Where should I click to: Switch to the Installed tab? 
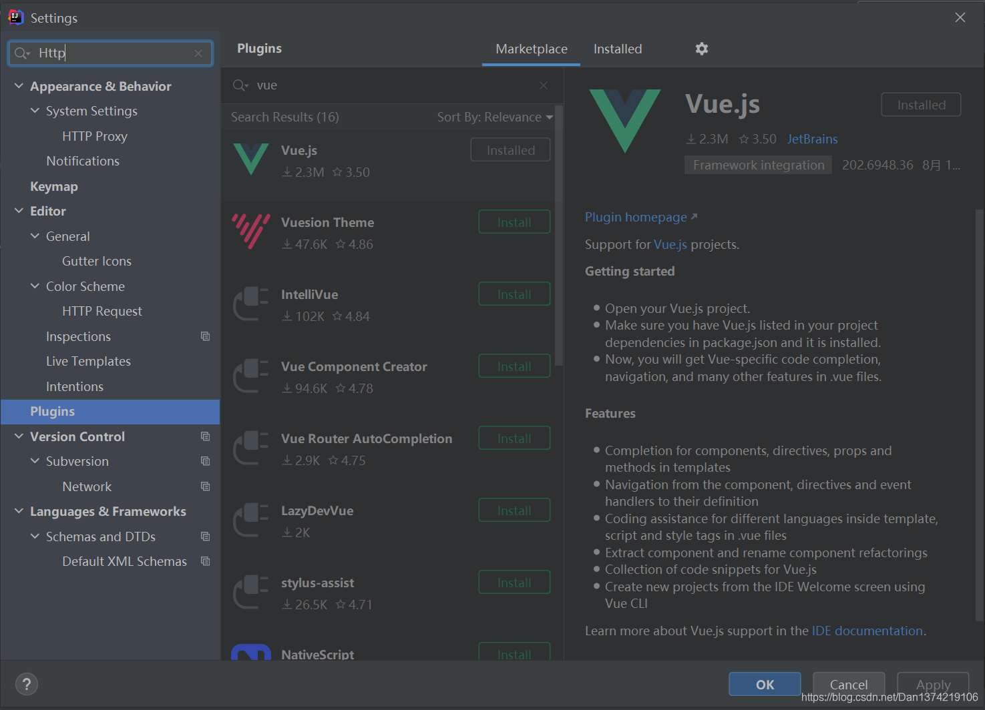[x=618, y=49]
